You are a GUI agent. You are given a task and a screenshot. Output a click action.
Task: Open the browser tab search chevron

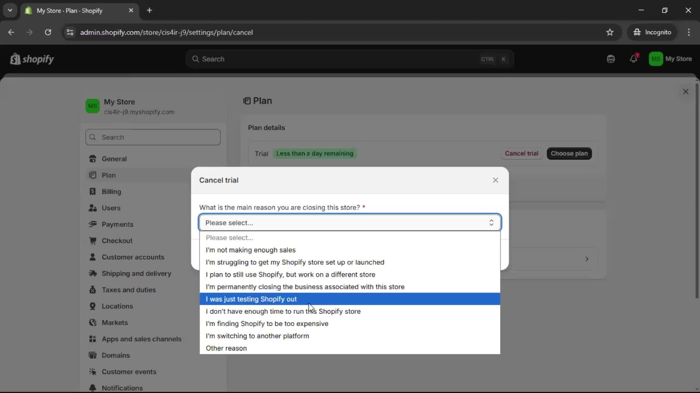(10, 10)
